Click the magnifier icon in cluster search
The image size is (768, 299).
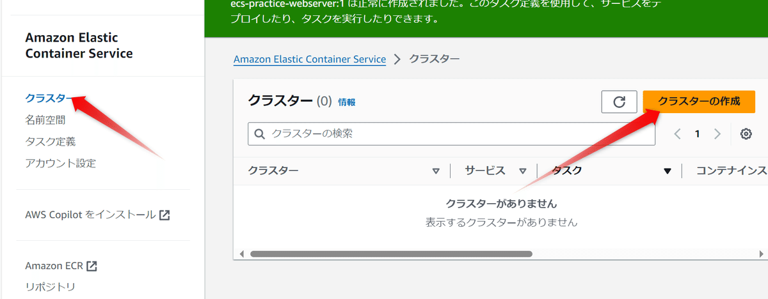point(260,134)
